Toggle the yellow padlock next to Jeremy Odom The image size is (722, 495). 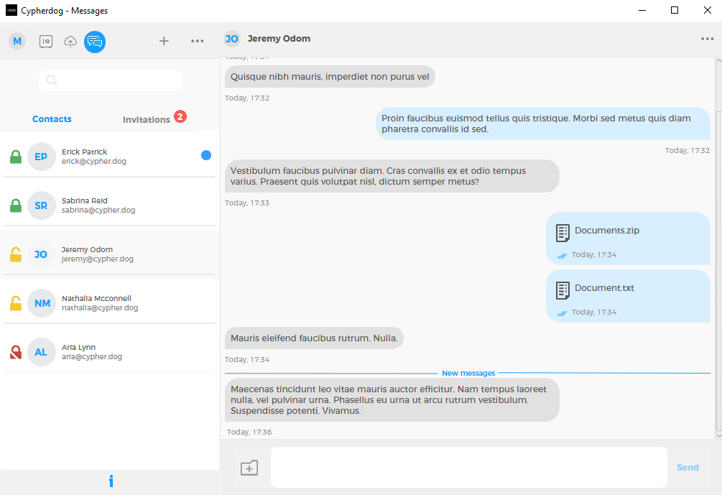[x=15, y=254]
